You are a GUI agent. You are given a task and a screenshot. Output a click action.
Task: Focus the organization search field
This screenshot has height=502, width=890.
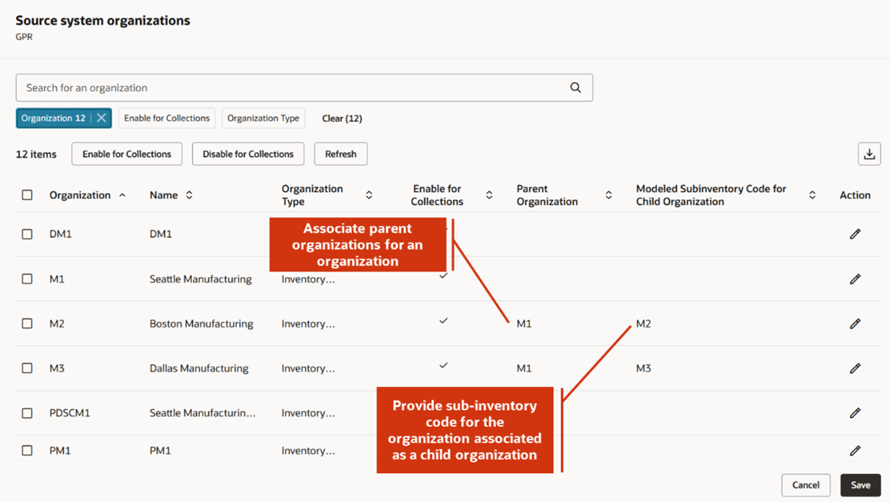289,88
